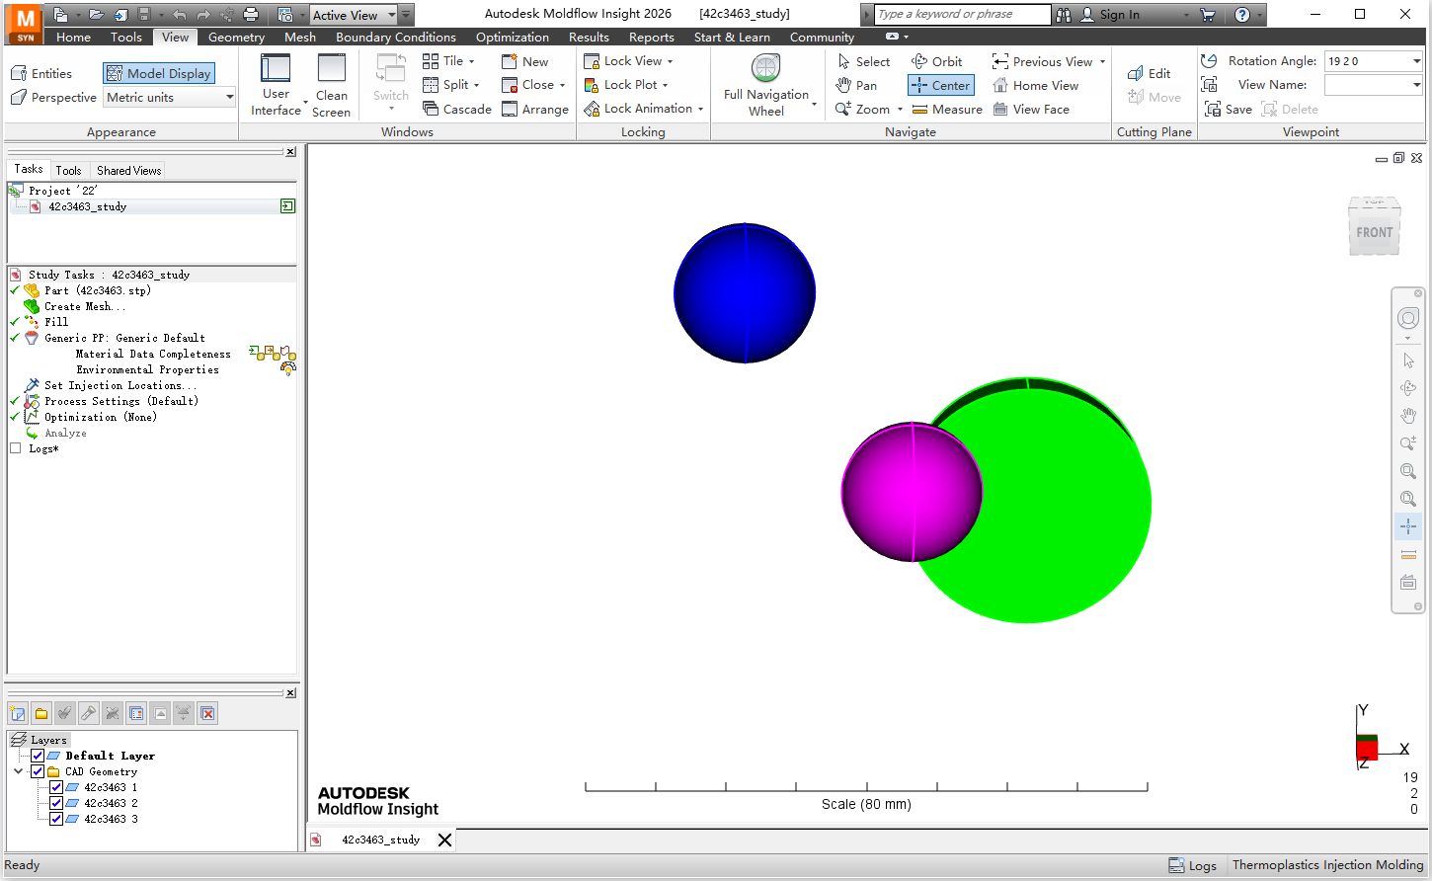Toggle visibility of layer 42c3463 3
This screenshot has height=881, width=1432.
[x=56, y=819]
